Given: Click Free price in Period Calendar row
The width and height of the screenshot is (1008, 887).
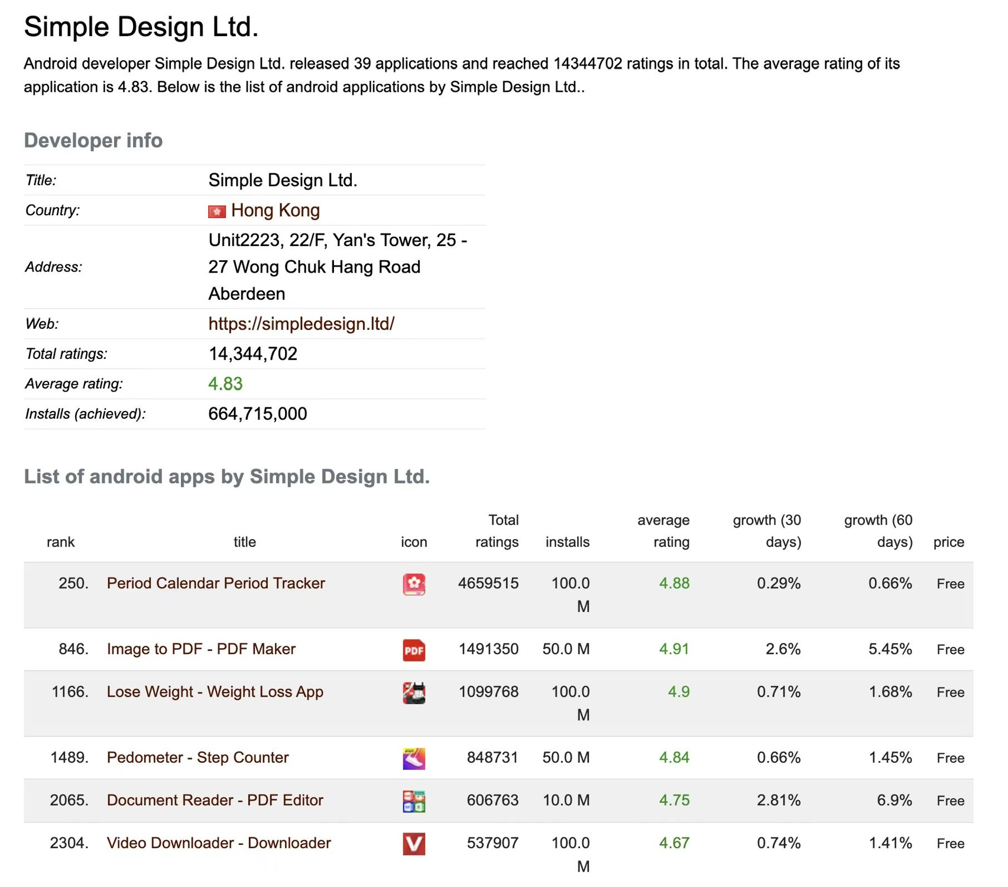Looking at the screenshot, I should point(950,584).
